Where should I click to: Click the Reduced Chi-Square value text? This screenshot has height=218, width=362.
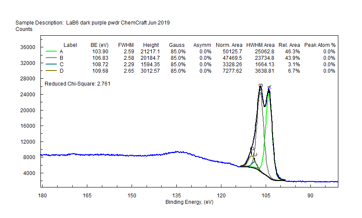point(77,84)
